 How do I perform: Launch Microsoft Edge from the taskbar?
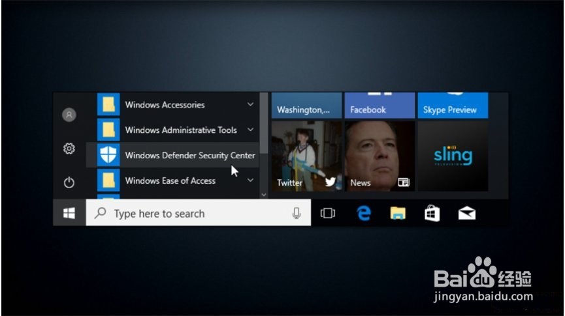364,214
